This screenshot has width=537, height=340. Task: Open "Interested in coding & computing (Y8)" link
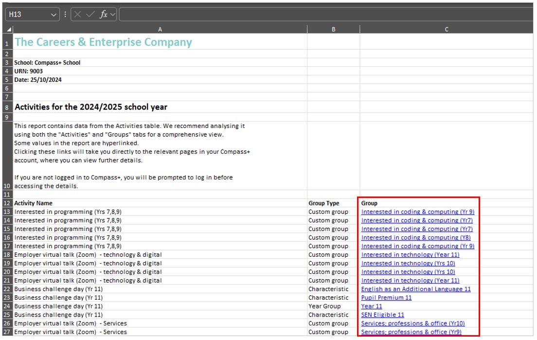tap(415, 237)
